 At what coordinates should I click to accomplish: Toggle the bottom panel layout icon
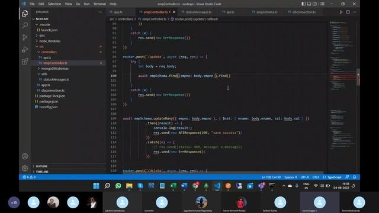[x=309, y=4]
